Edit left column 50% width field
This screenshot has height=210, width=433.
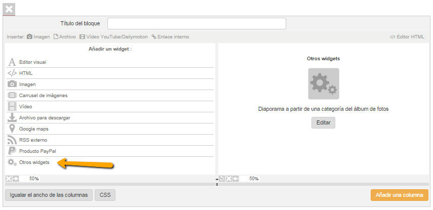tap(30, 179)
